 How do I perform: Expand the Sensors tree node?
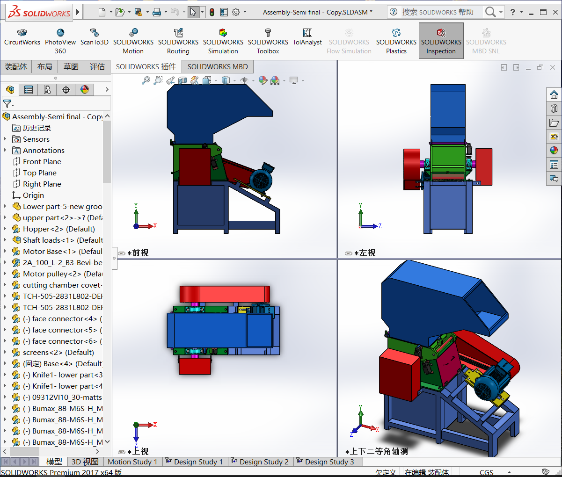(x=5, y=139)
